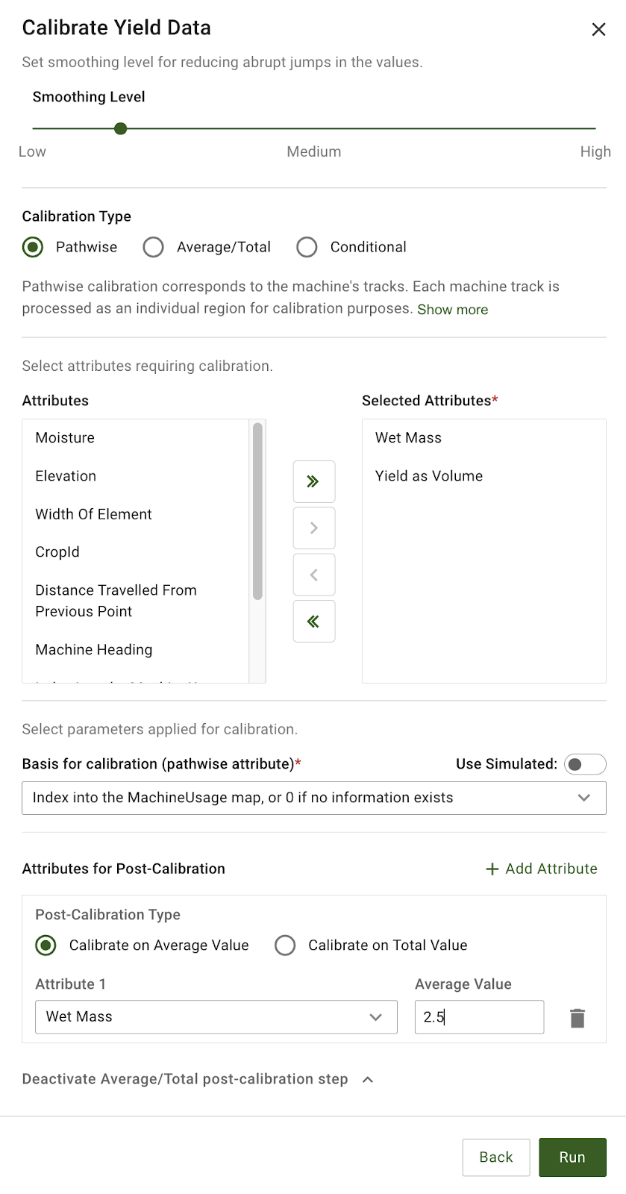Click the Run button
The image size is (626, 1194).
click(572, 1157)
